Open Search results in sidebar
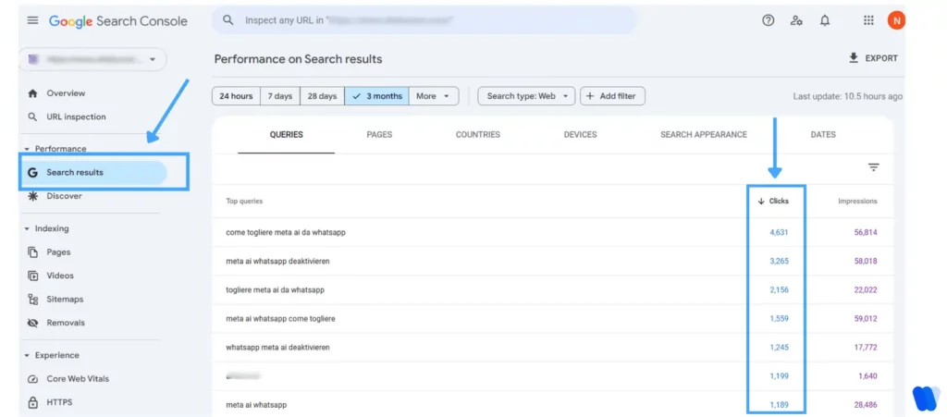Viewport: 947px width, 417px height. (x=93, y=173)
